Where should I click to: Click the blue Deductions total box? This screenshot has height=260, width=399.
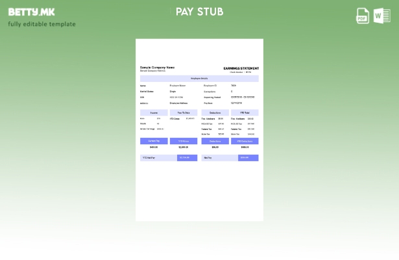215,141
